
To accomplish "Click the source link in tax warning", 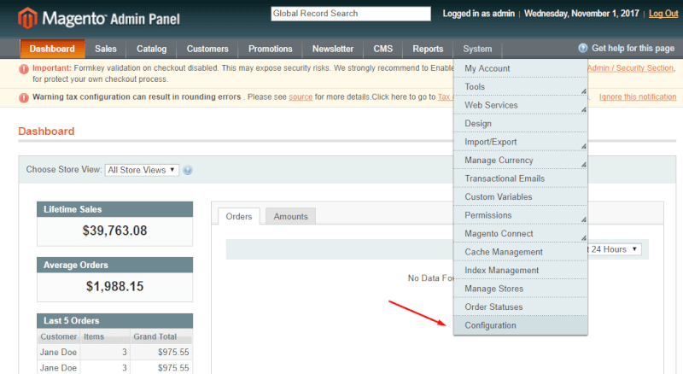I will coord(301,96).
